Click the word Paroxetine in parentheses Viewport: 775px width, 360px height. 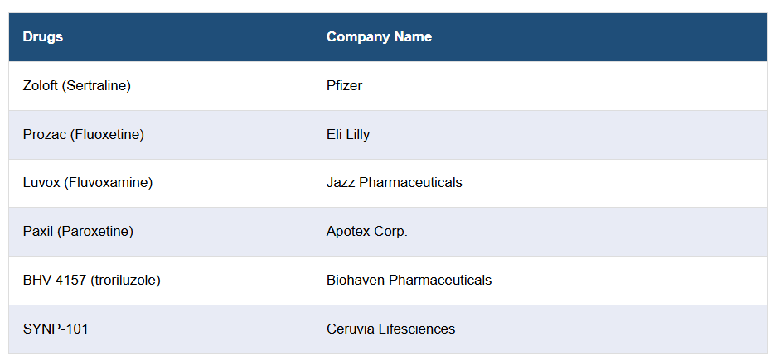click(95, 232)
